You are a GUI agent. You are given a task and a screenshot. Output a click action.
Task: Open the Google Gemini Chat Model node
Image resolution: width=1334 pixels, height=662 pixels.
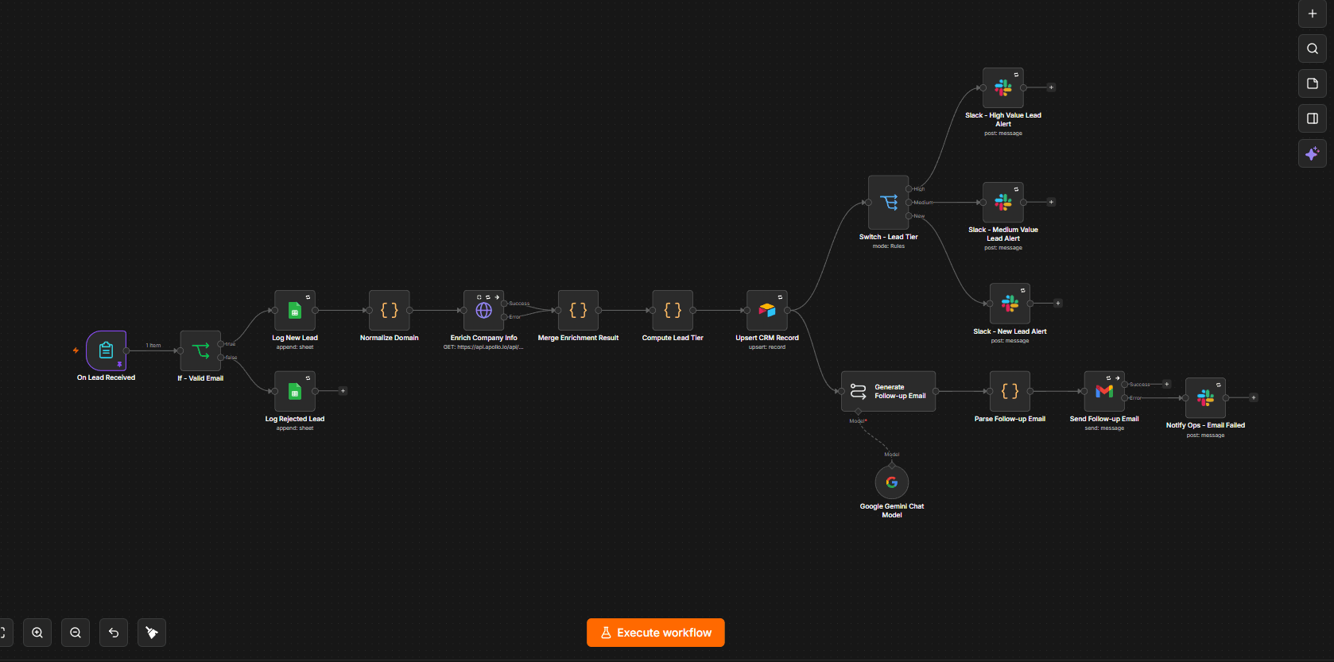tap(892, 482)
